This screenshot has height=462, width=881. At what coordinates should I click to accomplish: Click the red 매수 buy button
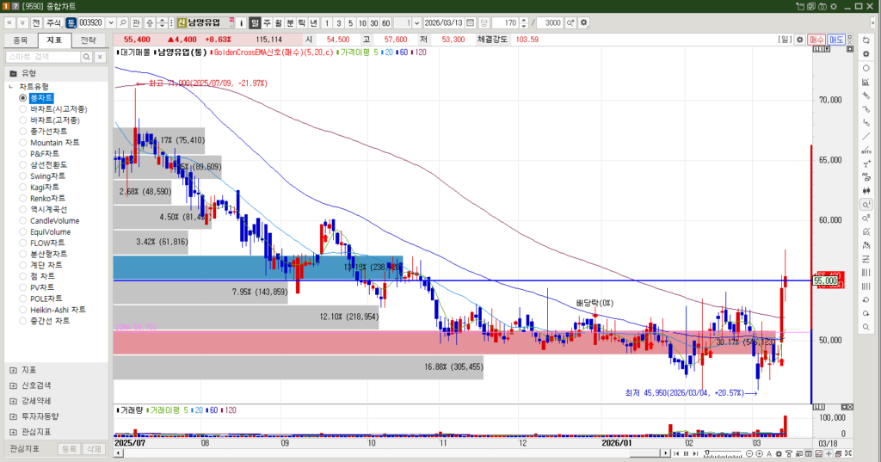816,40
